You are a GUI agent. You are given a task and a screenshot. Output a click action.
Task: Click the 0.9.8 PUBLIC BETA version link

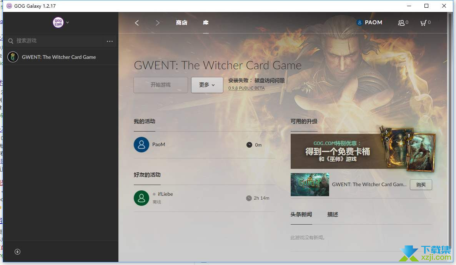click(x=246, y=88)
